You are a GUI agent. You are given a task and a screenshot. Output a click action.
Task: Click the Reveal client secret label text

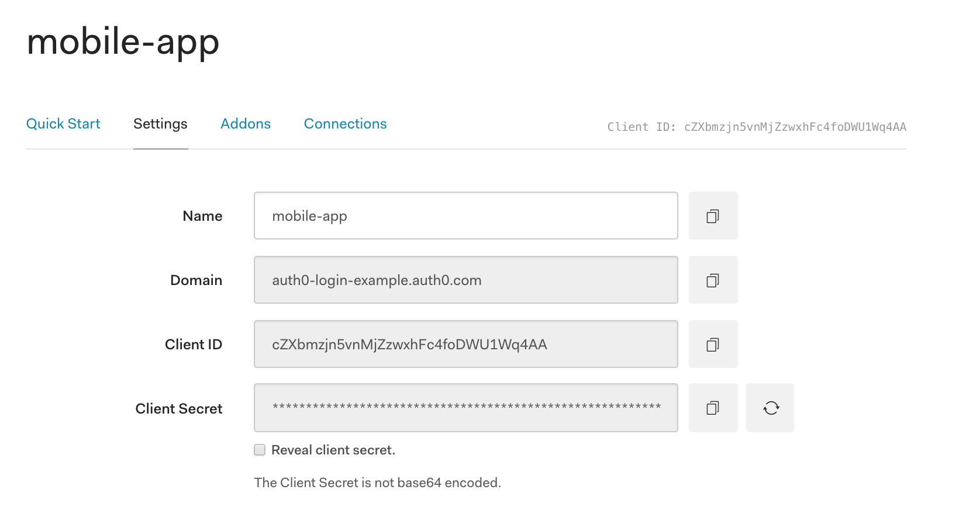tap(333, 450)
